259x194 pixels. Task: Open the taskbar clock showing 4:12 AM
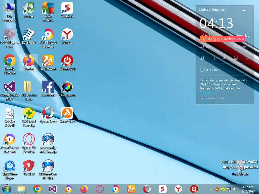click(248, 189)
